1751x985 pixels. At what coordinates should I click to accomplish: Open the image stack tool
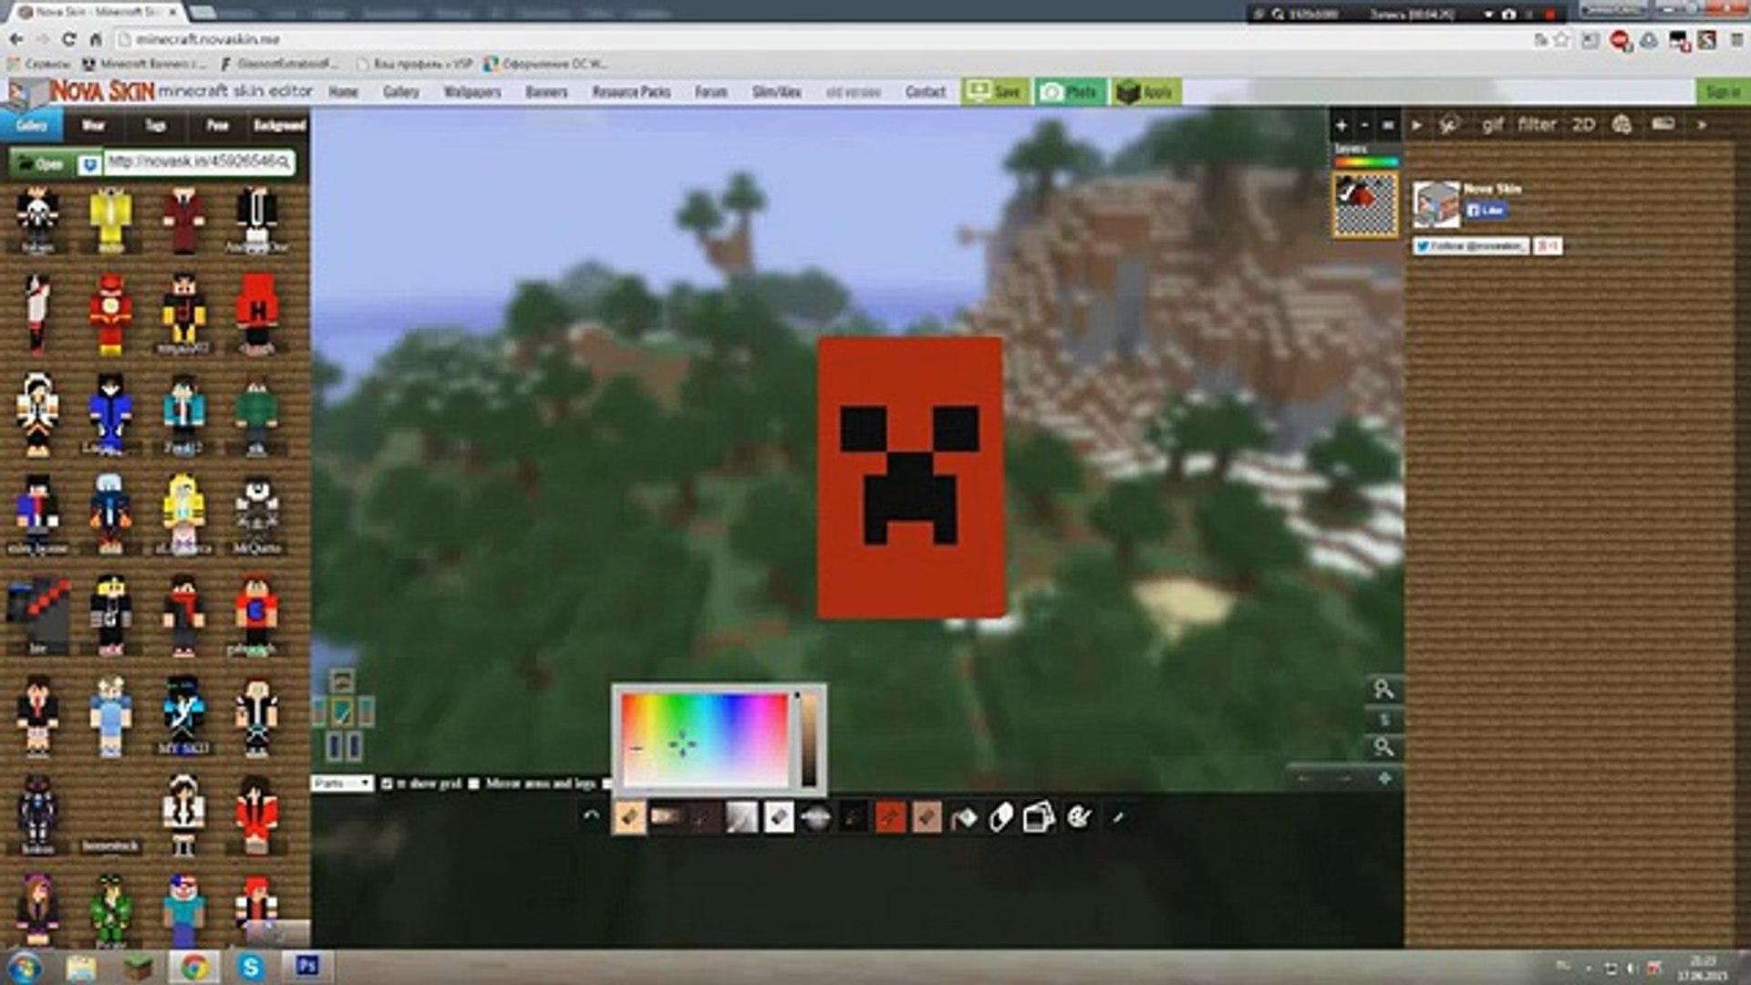1039,817
